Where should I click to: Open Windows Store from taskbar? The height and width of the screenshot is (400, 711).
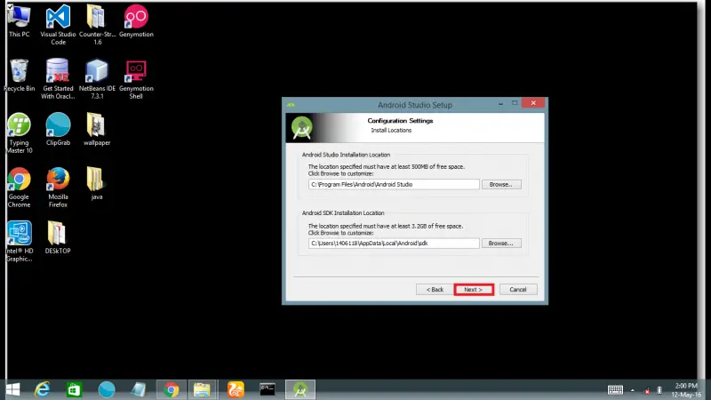(x=74, y=389)
